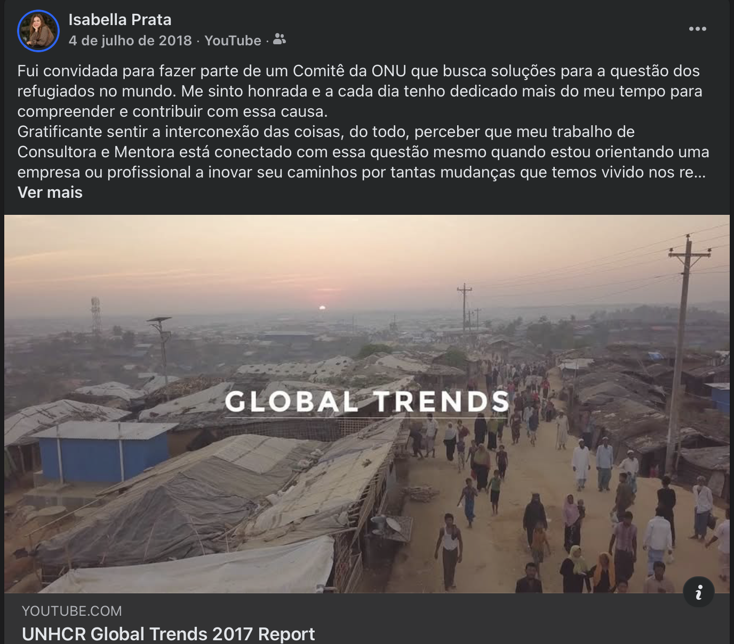Open Isabella Prata's profile picture avatar
The height and width of the screenshot is (644, 734).
38,31
